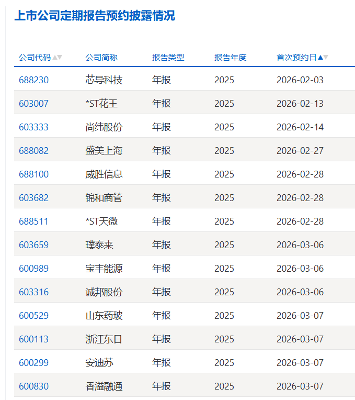Sort ascending by 公司代码 up arrow
355x400 pixels.
(x=54, y=58)
